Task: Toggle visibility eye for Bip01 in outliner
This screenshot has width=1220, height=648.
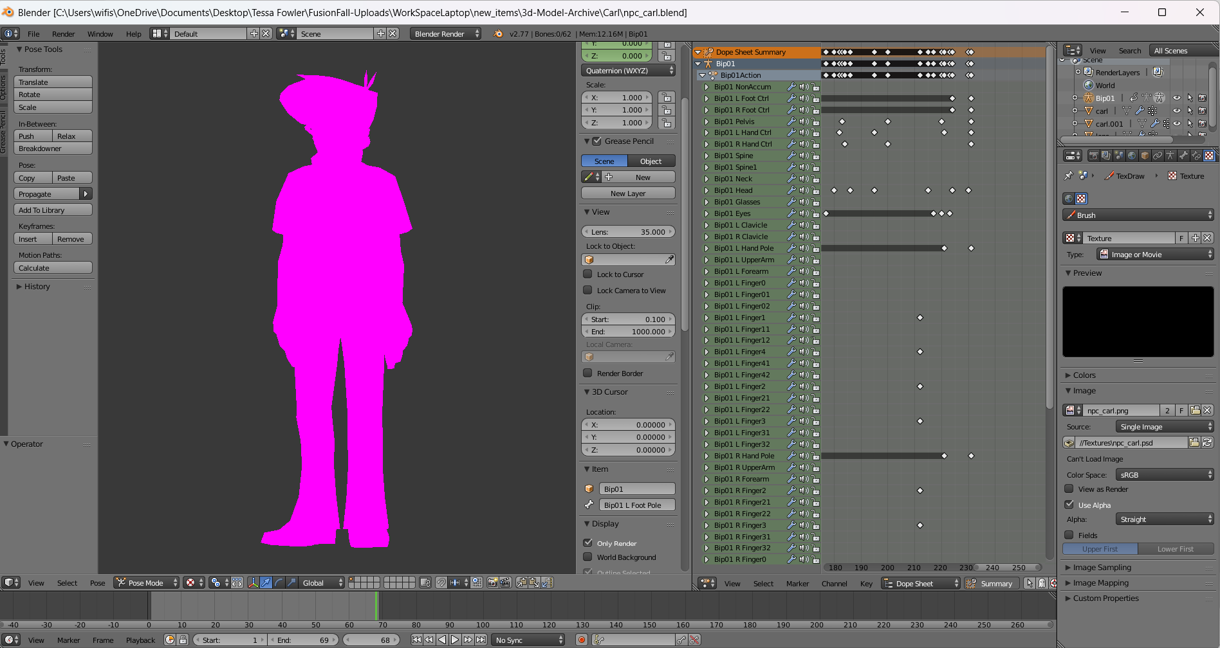Action: 1177,98
